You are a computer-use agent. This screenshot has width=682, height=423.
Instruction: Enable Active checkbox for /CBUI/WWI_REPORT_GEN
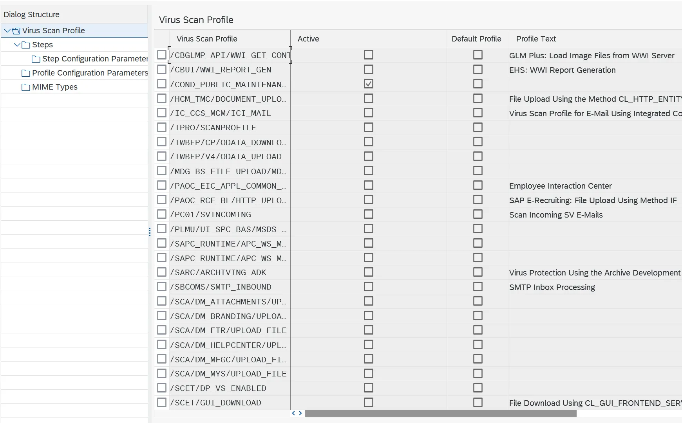tap(368, 69)
